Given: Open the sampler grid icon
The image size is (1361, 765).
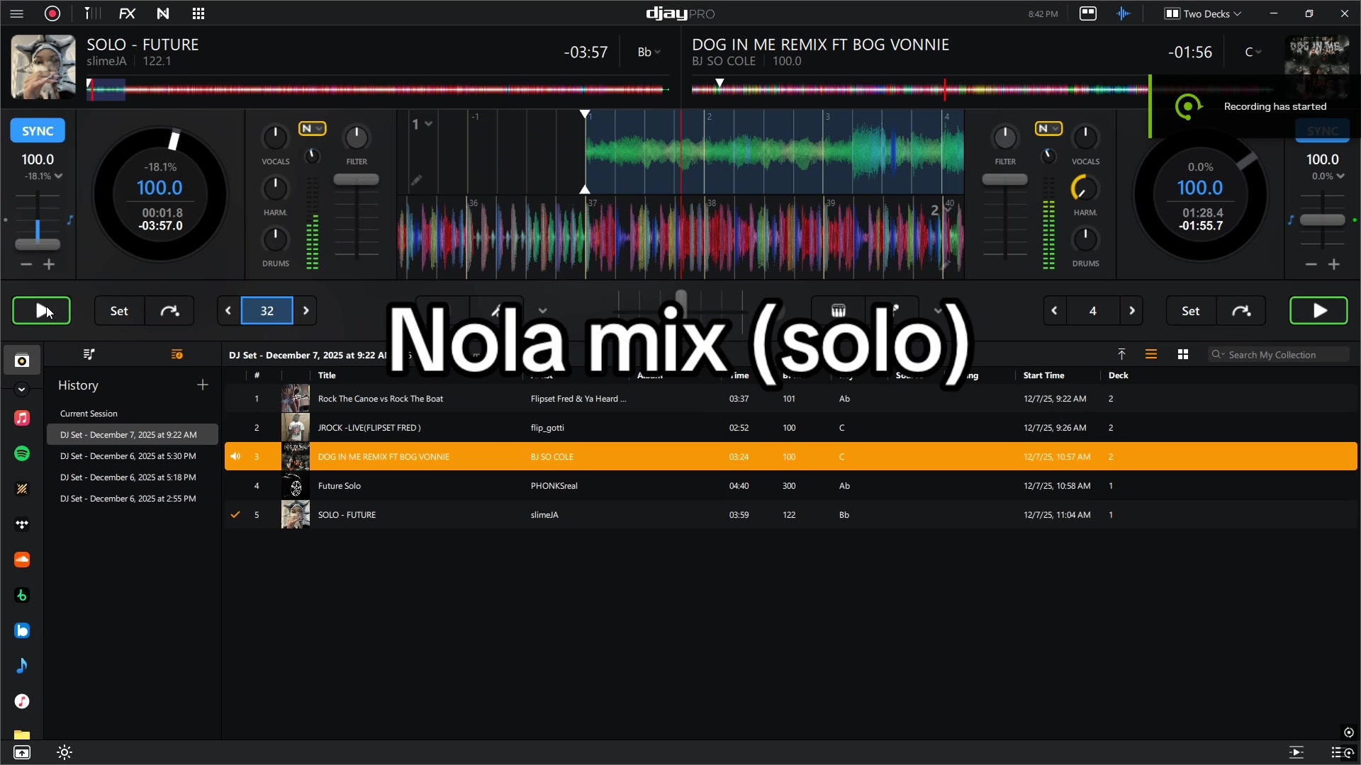Looking at the screenshot, I should click(x=198, y=13).
